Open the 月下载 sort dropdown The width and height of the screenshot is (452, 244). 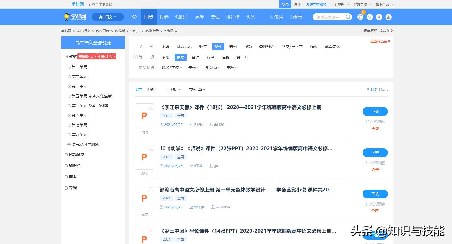[173, 89]
